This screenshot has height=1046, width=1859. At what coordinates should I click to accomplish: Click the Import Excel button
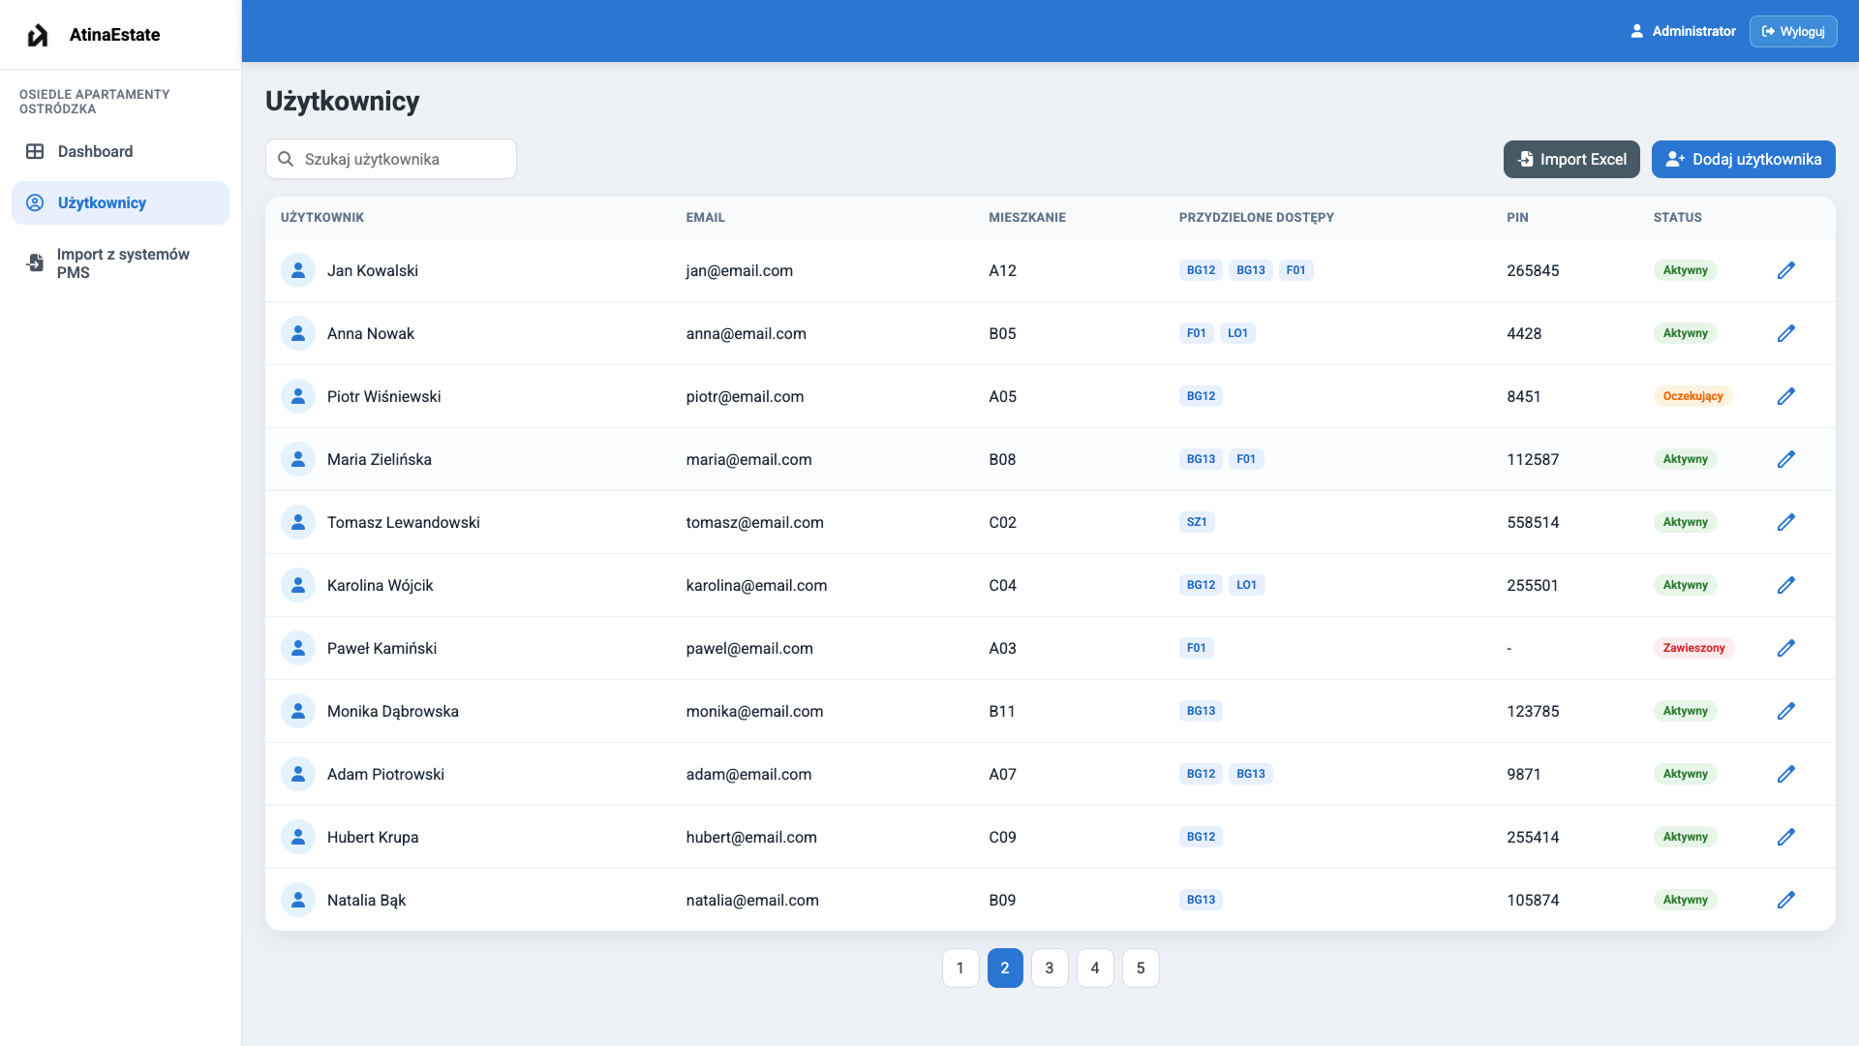[x=1570, y=159]
